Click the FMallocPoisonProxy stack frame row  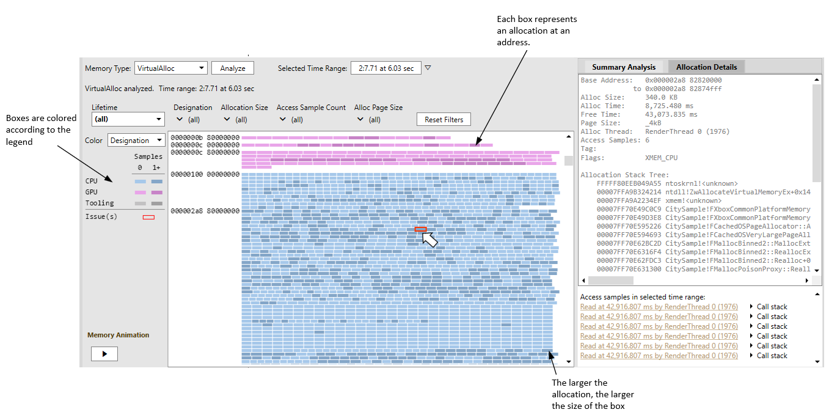[704, 269]
